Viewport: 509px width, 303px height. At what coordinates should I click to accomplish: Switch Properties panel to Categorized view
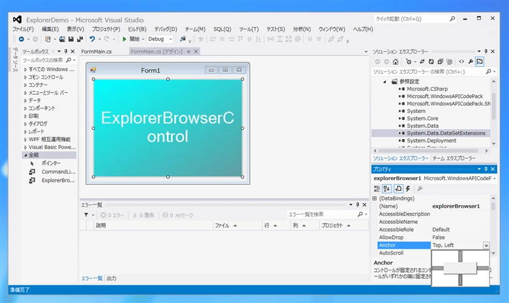377,189
